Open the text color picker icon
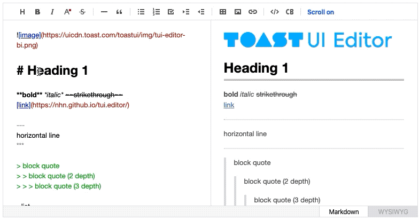Viewport: 419px width, 220px height. click(x=67, y=12)
